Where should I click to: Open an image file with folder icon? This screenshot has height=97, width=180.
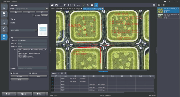click(52, 5)
